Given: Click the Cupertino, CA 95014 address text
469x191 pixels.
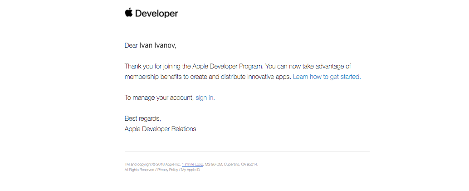Looking at the screenshot, I should [x=240, y=164].
